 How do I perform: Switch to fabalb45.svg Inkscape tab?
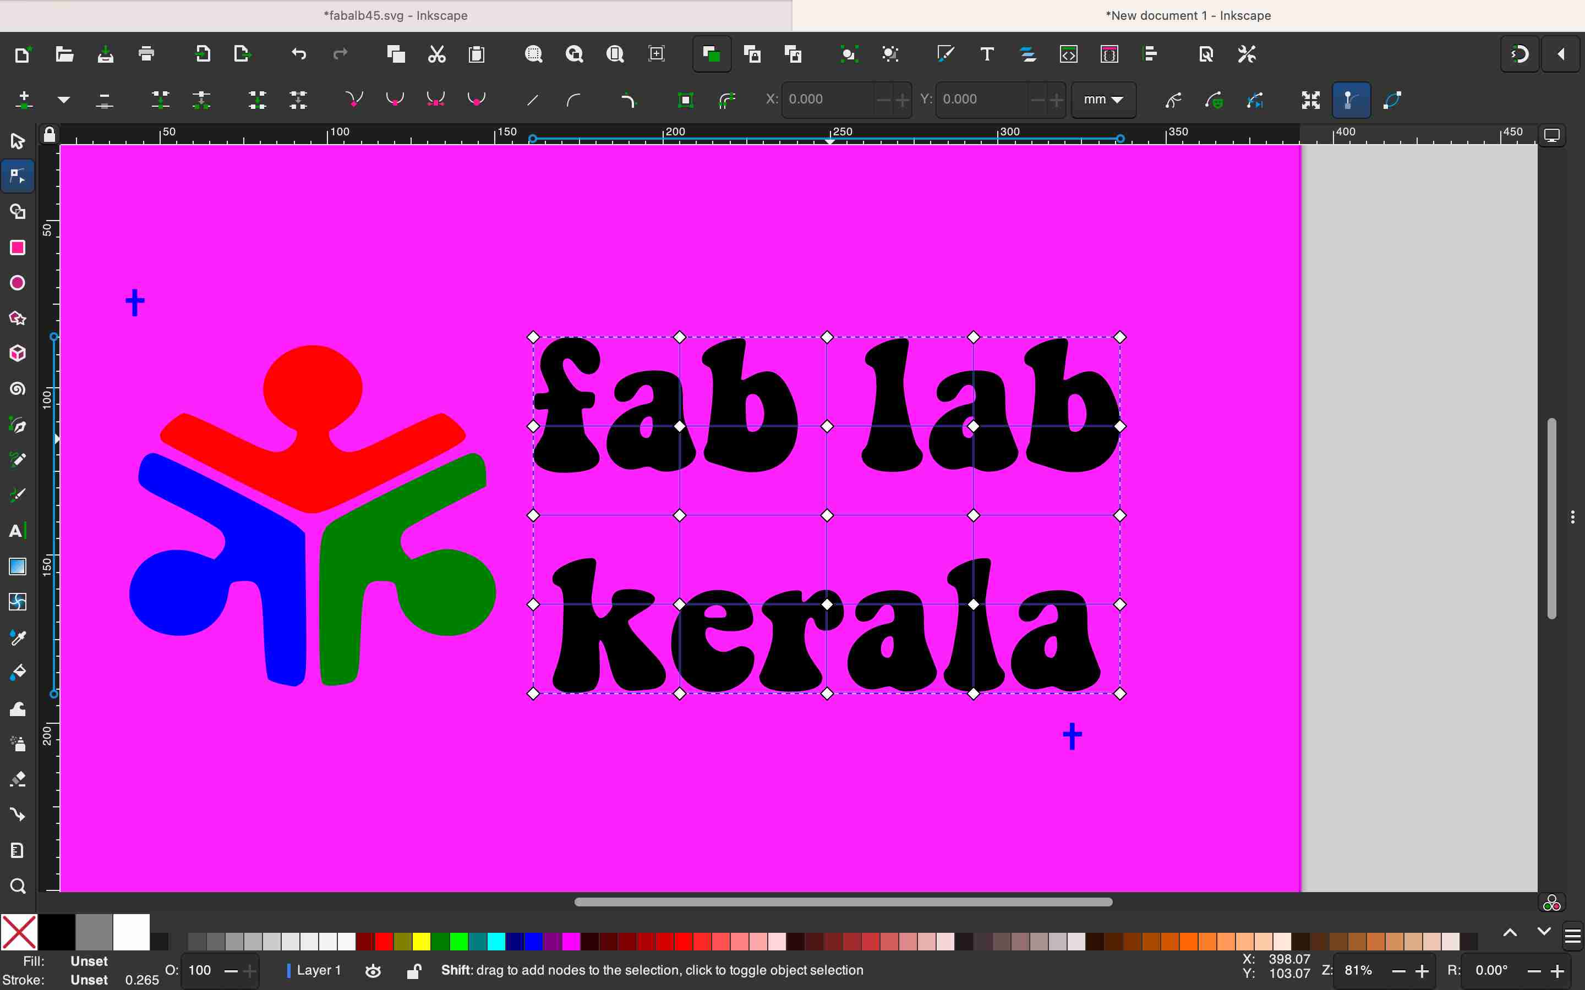tap(396, 15)
